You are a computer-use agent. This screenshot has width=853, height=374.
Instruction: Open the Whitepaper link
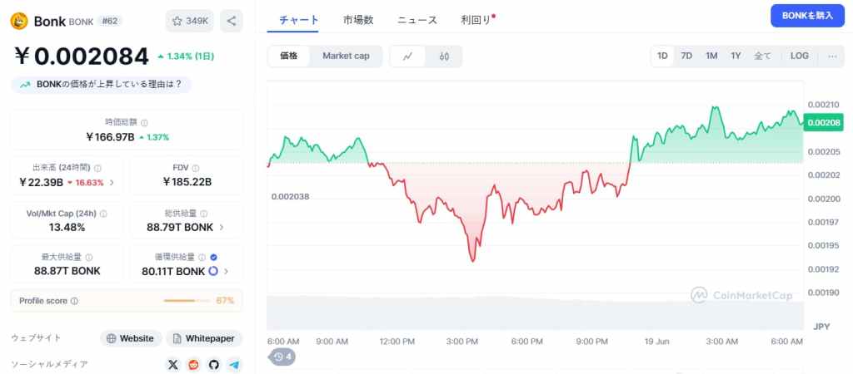(204, 338)
